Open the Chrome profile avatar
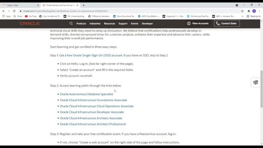The image size is (263, 148). (x=254, y=11)
